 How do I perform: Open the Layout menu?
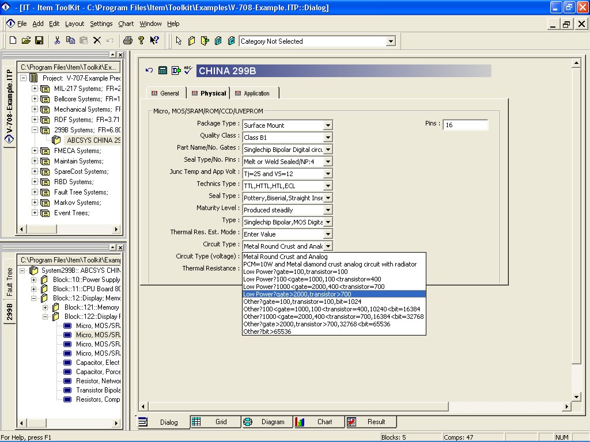74,24
